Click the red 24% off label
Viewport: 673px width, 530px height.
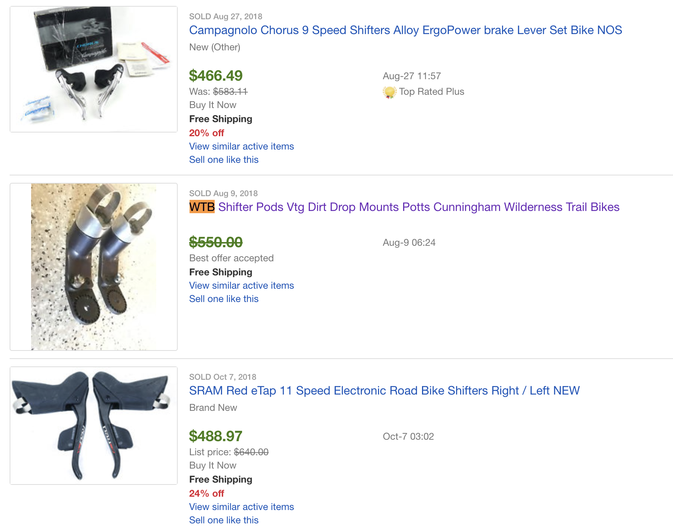coord(207,493)
